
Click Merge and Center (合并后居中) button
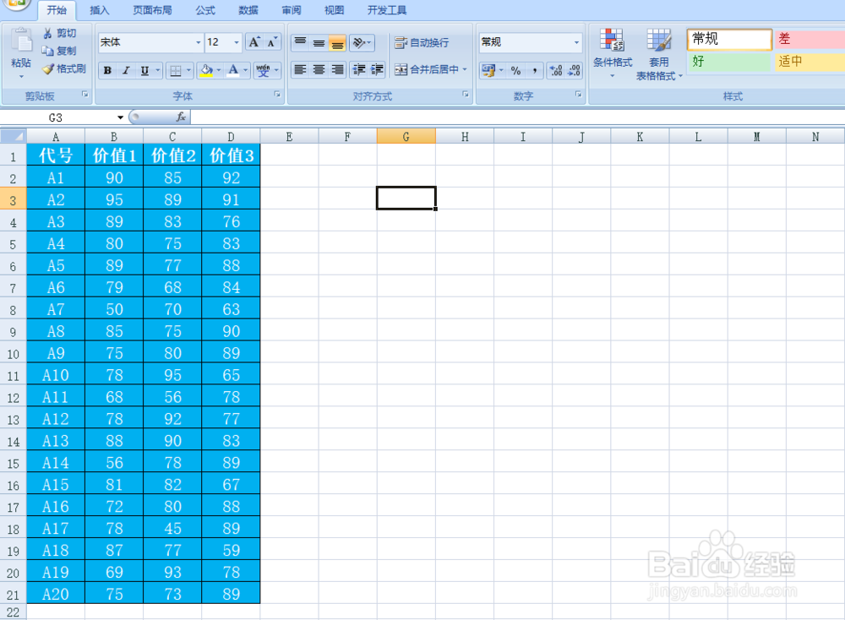pos(426,69)
